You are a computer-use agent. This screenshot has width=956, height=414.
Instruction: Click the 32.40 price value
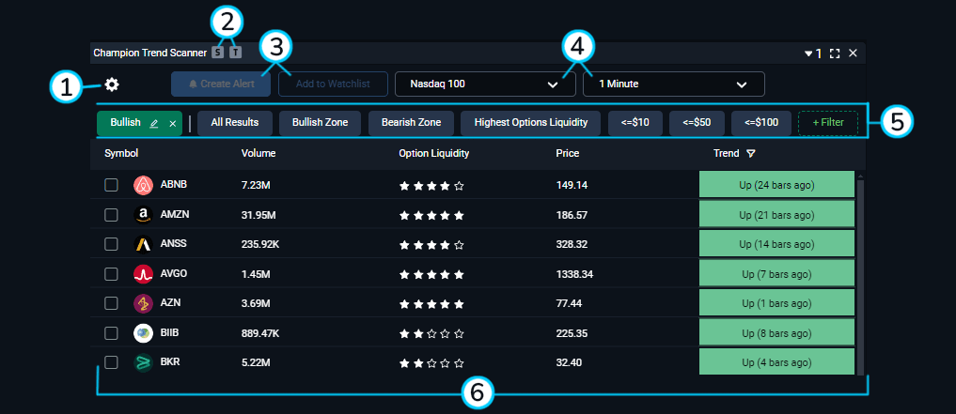[x=569, y=363]
